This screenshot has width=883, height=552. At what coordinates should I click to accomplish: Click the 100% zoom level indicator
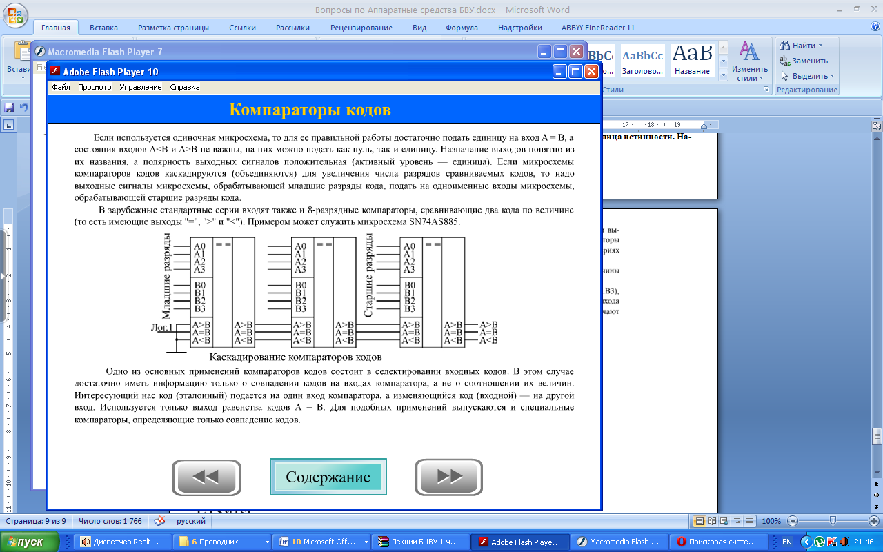click(x=771, y=521)
